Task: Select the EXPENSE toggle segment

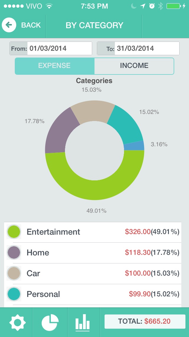Action: click(x=55, y=66)
